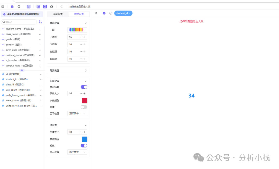Click the calculated field formula icon
Viewport: 279px width, 169px height.
coord(41,22)
